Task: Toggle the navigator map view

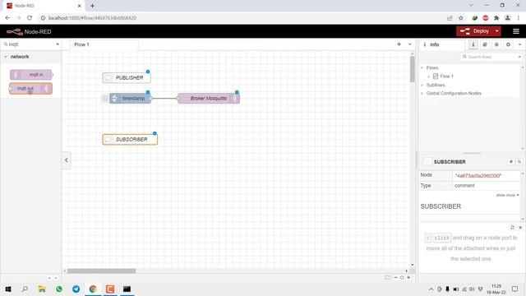Action: coord(387,278)
